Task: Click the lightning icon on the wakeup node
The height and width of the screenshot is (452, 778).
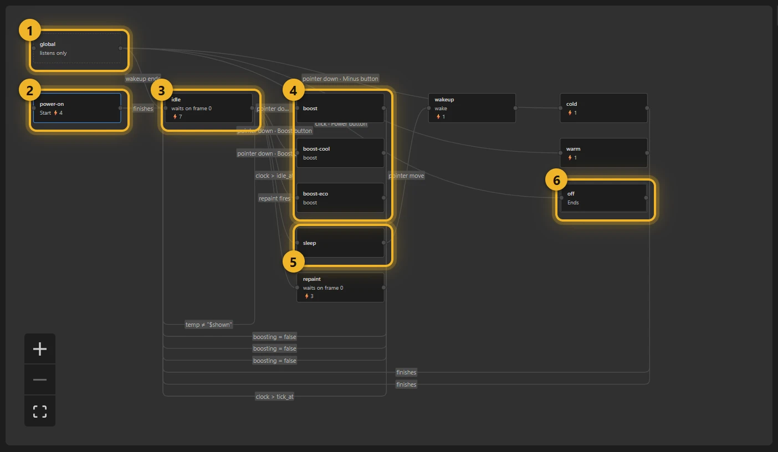Action: (438, 117)
